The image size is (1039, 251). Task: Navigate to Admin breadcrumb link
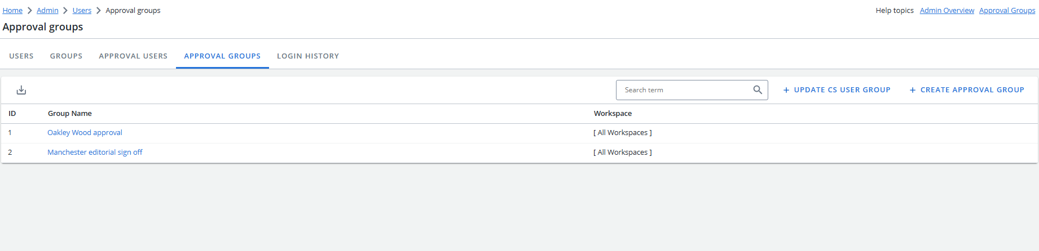click(47, 11)
